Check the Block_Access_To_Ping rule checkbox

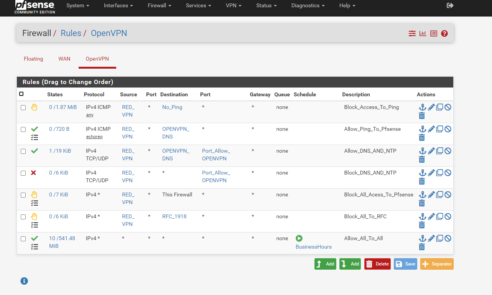tap(23, 107)
